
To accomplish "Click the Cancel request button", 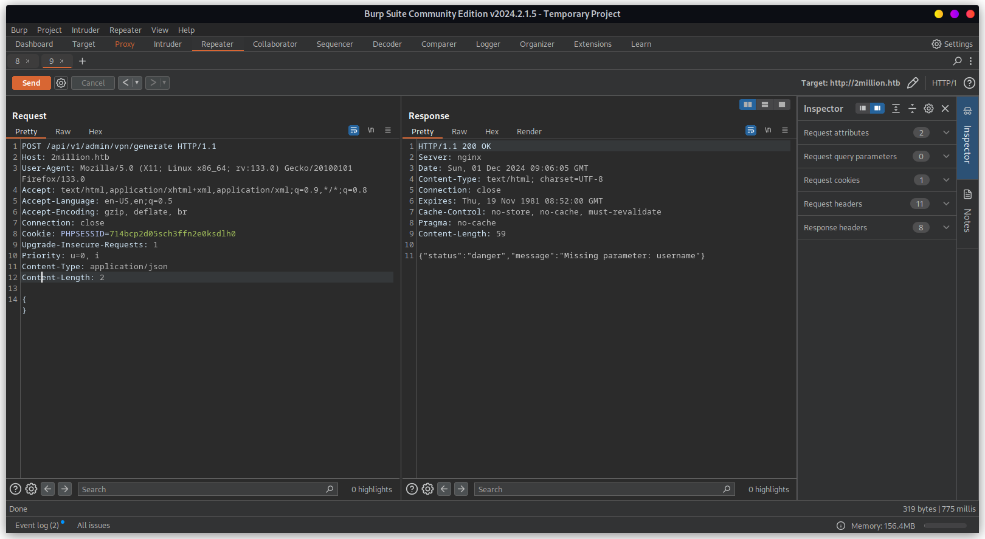I will [x=93, y=83].
